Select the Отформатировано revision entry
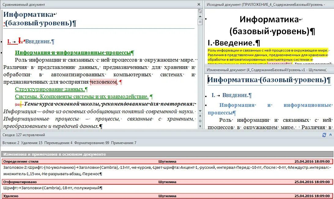The image size is (334, 199). [167, 182]
